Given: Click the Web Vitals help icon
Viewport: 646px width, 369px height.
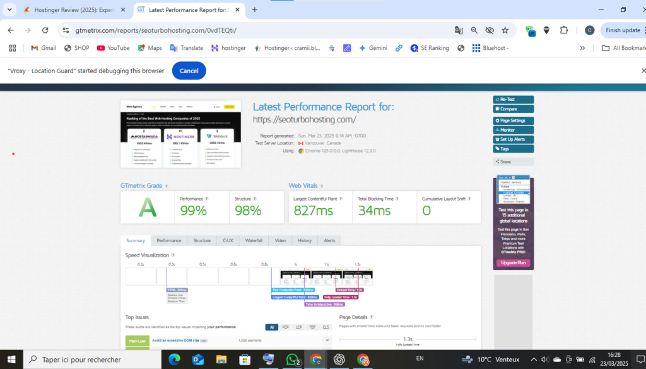Looking at the screenshot, I should click(x=322, y=186).
